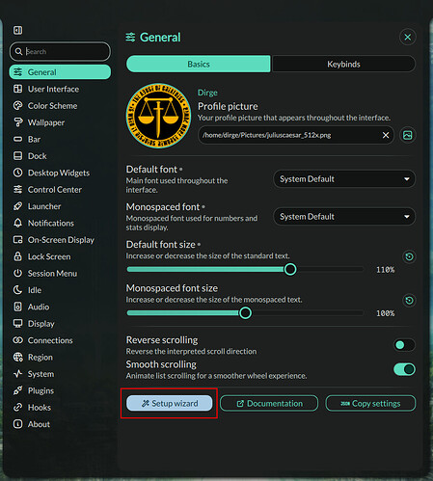Open the Default font dropdown

point(344,179)
